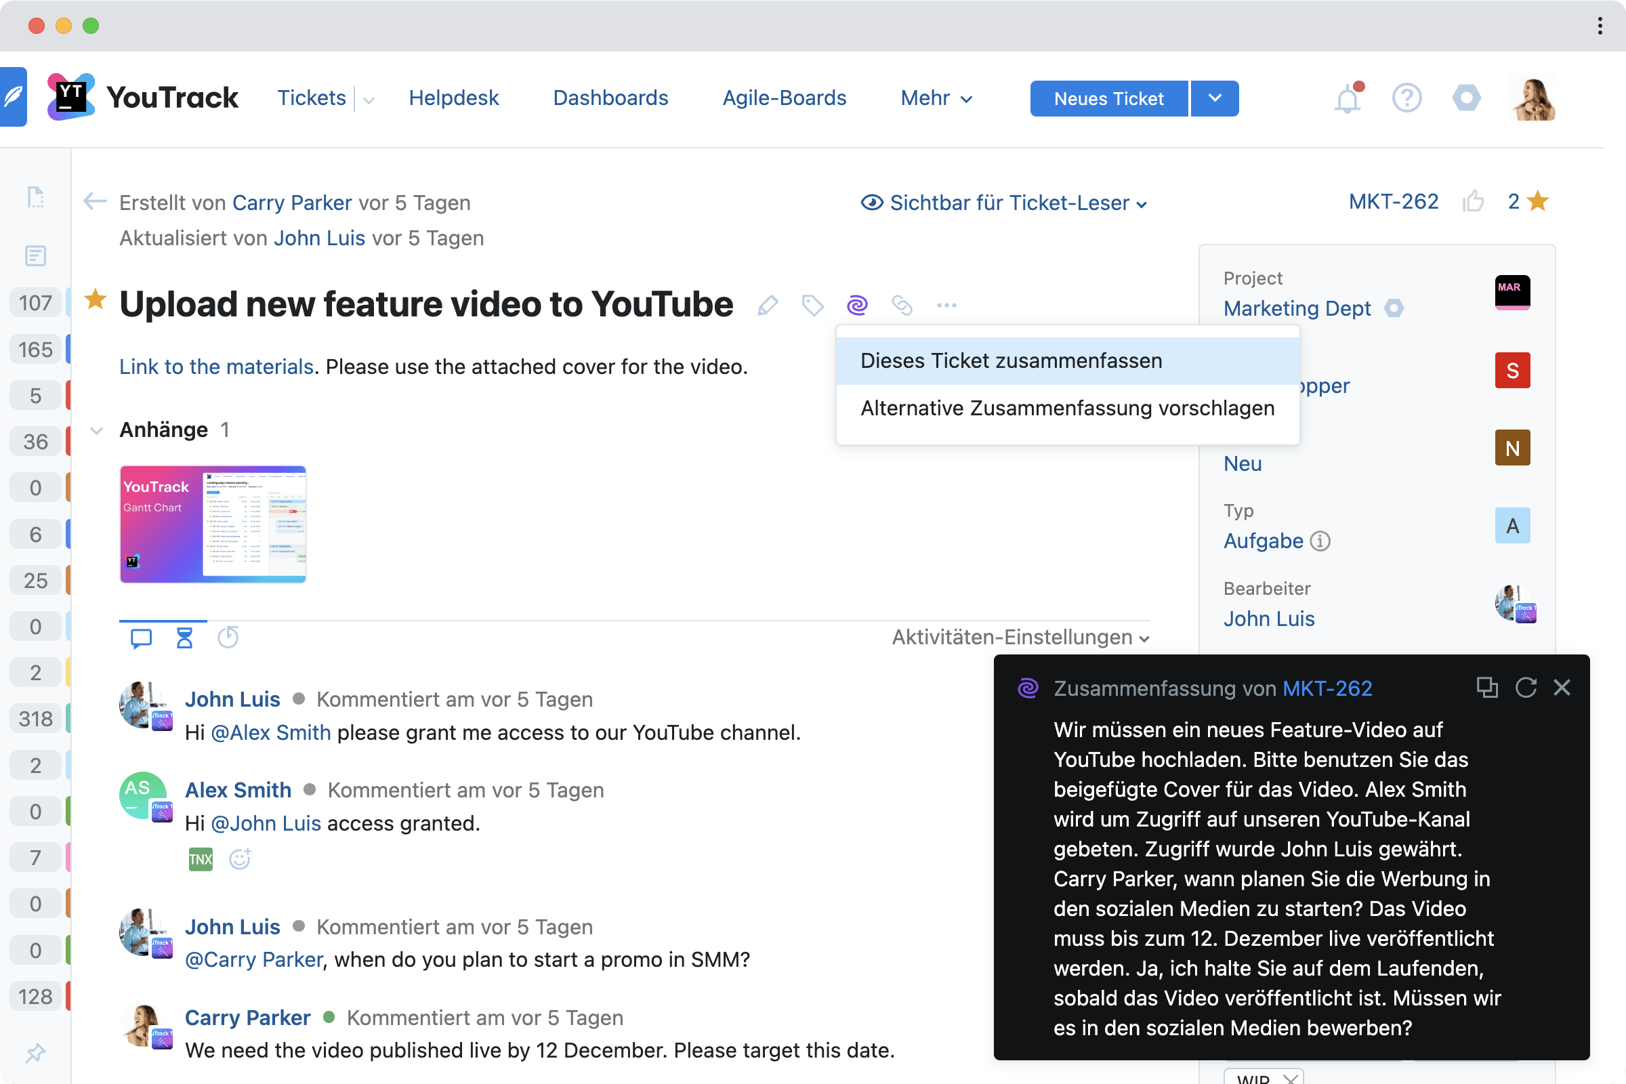
Task: Open the Link to the materials hyperlink
Action: coord(215,367)
